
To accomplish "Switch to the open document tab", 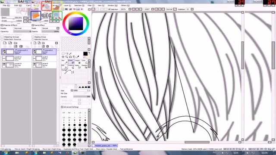I will point(104,146).
